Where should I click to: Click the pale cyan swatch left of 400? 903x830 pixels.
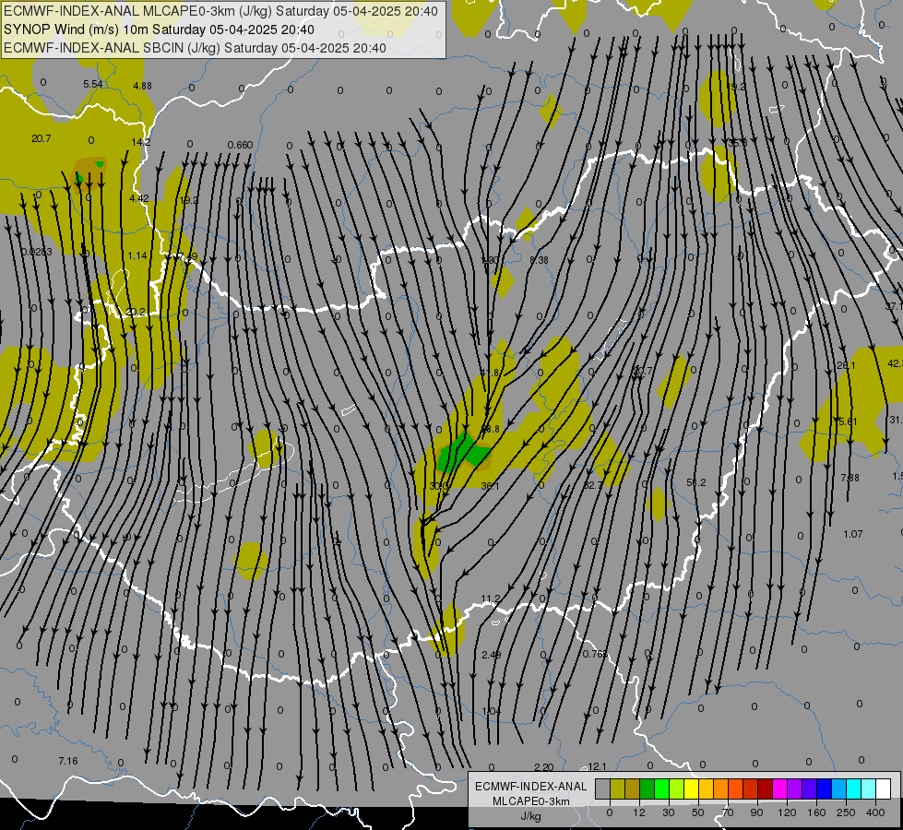(x=869, y=788)
